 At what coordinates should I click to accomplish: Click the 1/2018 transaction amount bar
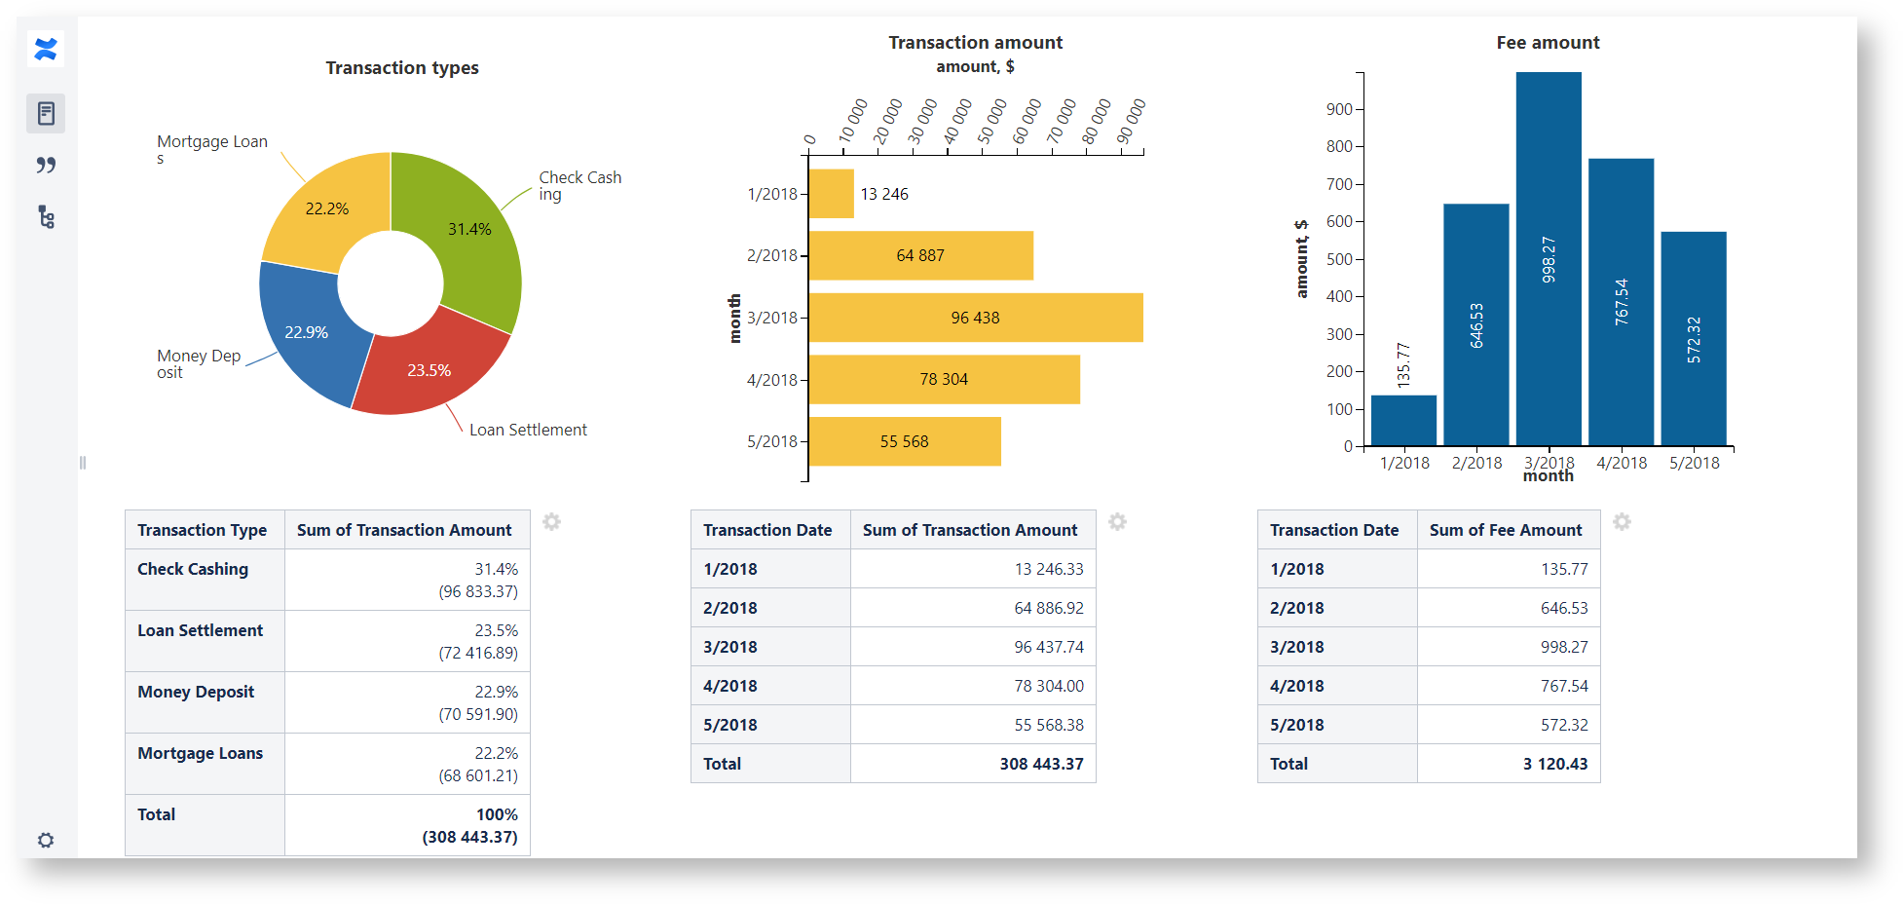click(831, 194)
